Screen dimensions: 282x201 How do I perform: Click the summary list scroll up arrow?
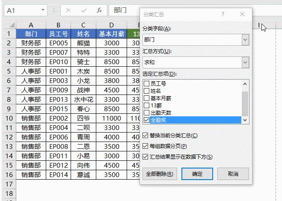tap(245, 84)
